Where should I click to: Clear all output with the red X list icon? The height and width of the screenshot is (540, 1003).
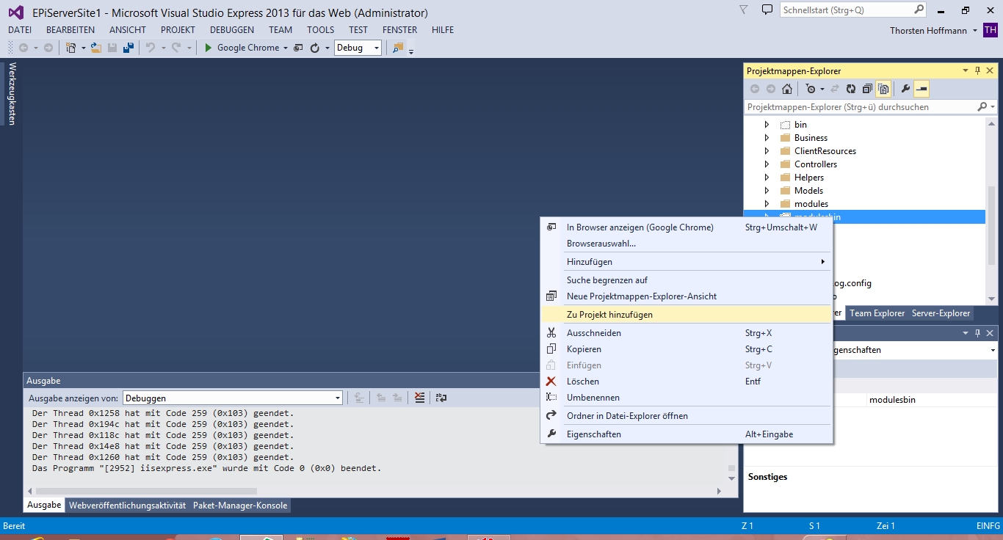[x=419, y=398]
